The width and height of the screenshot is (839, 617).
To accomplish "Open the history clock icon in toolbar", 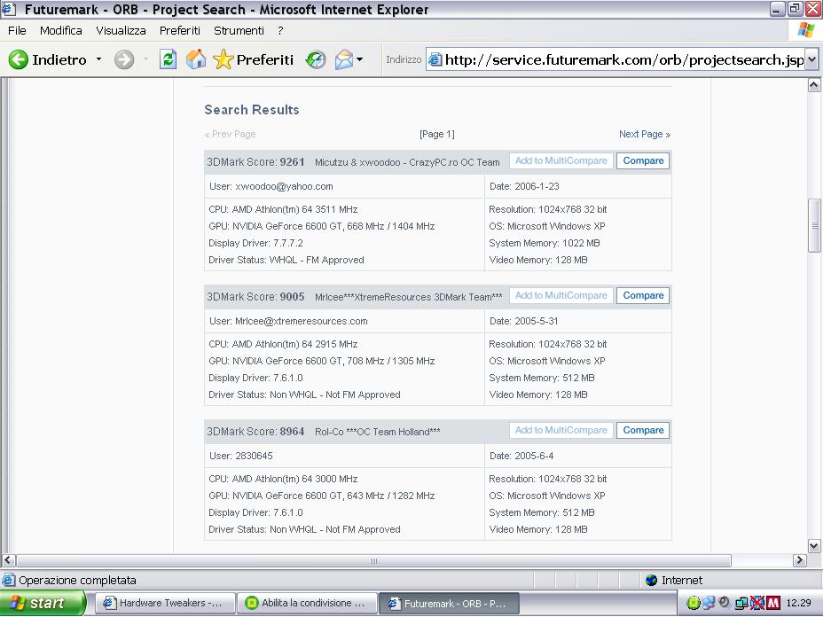I will [x=315, y=59].
